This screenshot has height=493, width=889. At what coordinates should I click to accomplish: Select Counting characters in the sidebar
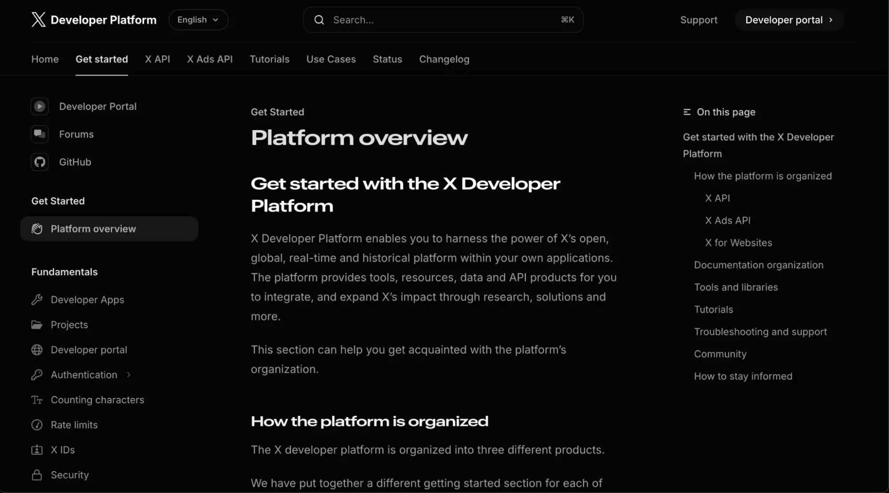coord(97,400)
